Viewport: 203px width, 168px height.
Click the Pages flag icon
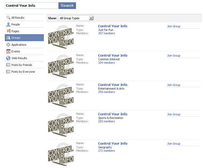coord(8,31)
